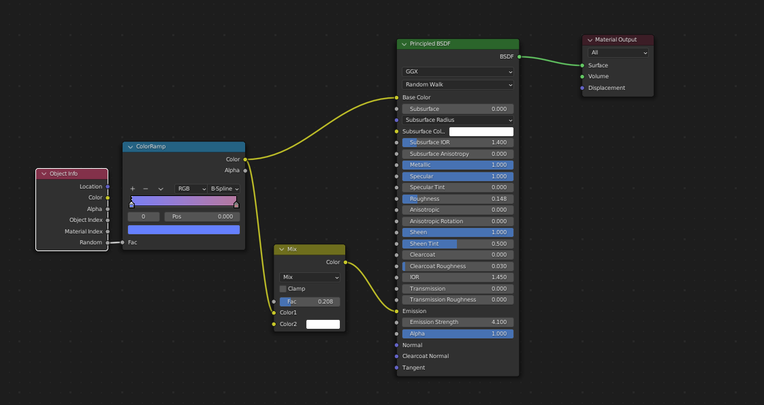Collapse the Object Info node
The height and width of the screenshot is (405, 764).
[x=44, y=174]
